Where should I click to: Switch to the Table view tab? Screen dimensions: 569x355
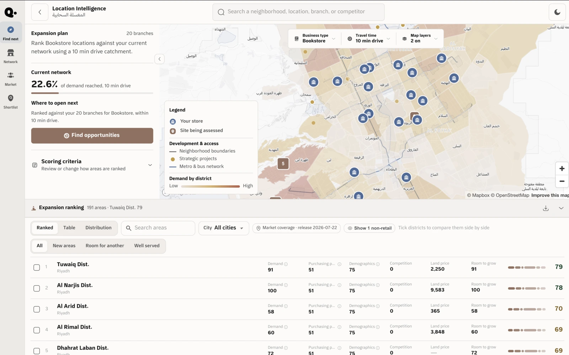pyautogui.click(x=69, y=228)
